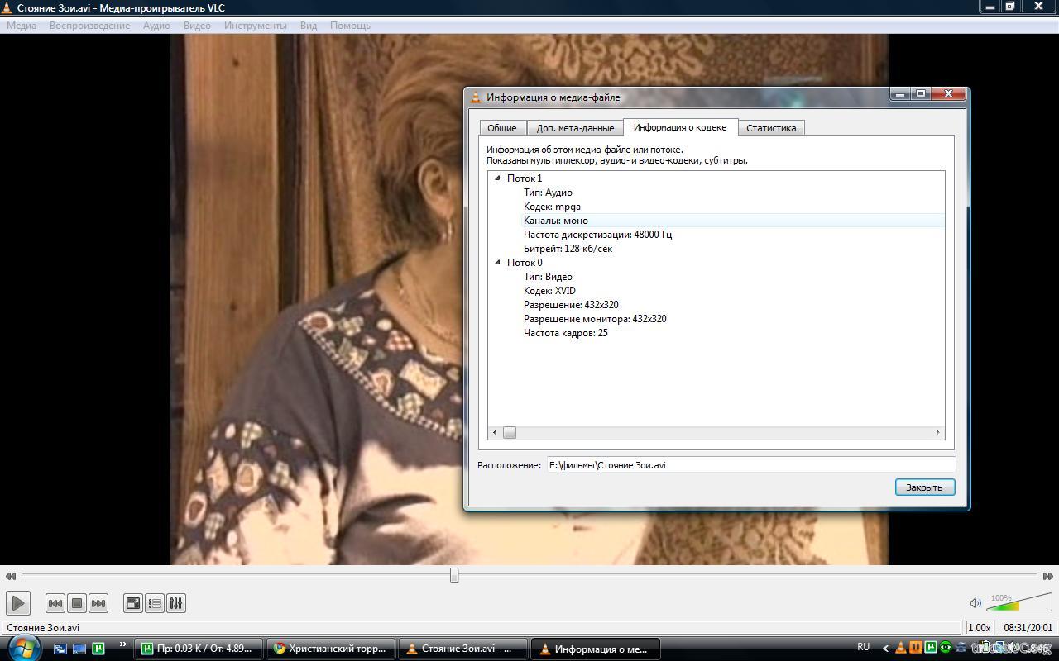Screen dimensions: 1059x661
Task: Click the slower rewind arrows icon
Action: tap(10, 576)
